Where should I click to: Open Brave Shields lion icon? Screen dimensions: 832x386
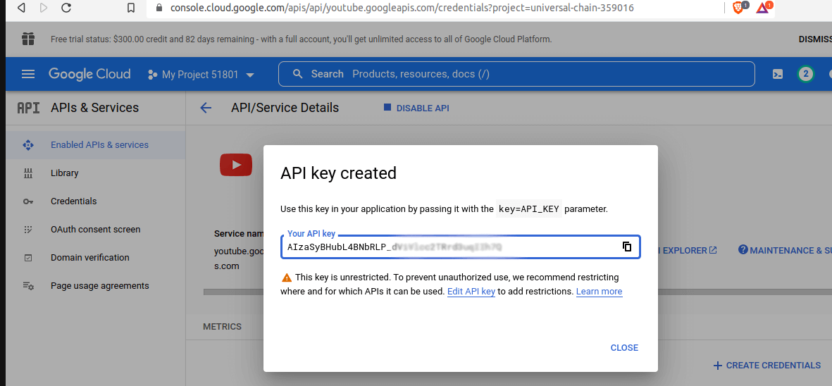point(739,8)
